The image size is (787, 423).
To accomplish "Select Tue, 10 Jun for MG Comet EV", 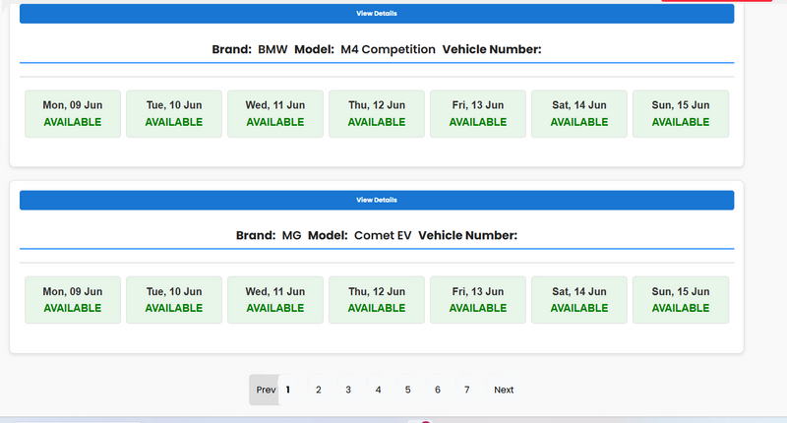I will coord(174,300).
